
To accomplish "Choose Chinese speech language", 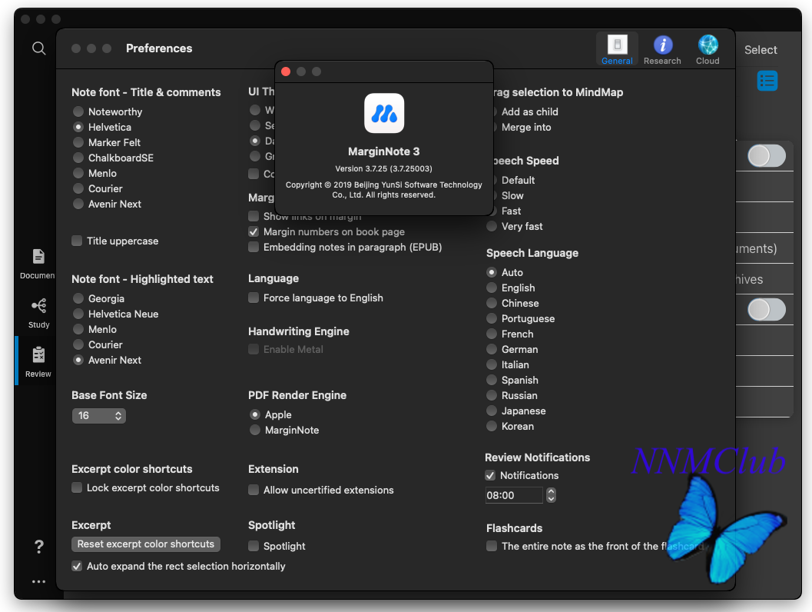I will [x=492, y=303].
